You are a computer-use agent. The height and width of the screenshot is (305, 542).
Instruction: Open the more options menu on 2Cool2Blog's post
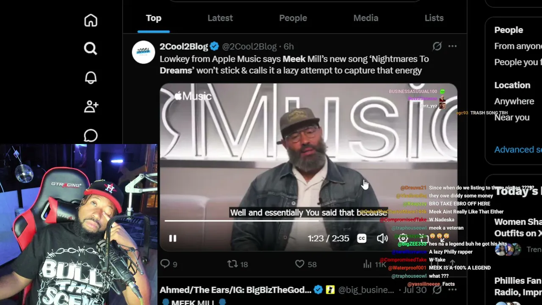452,46
